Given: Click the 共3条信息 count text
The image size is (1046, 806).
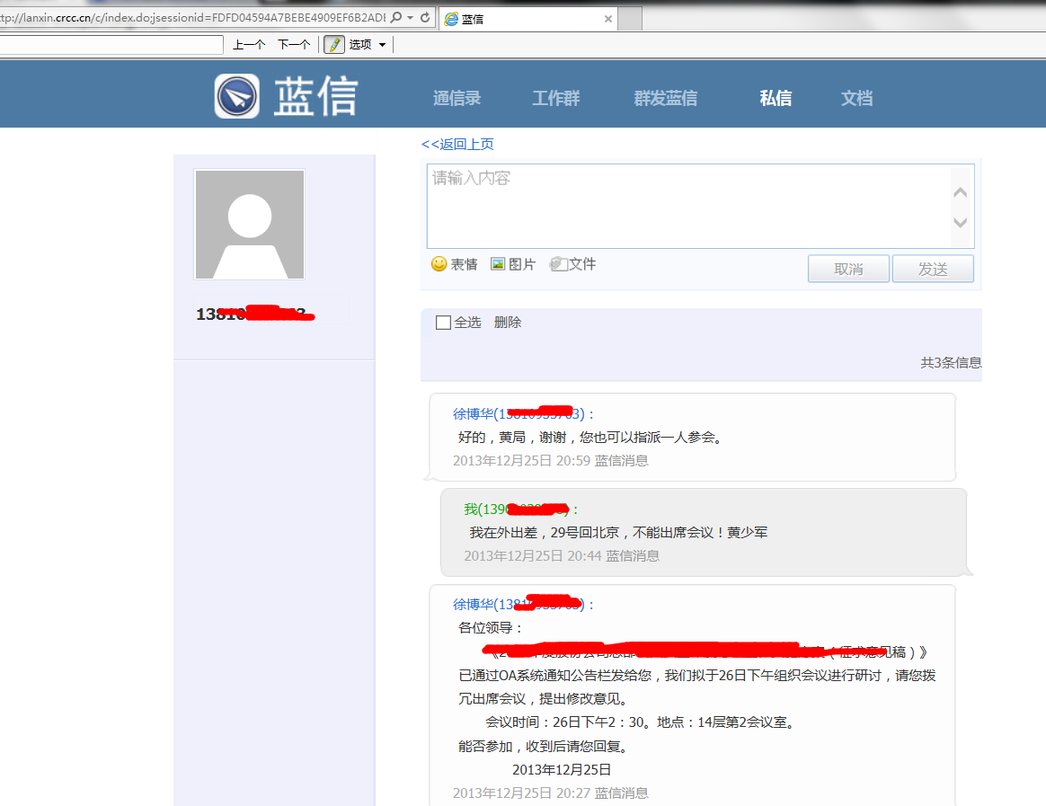Looking at the screenshot, I should coord(952,362).
